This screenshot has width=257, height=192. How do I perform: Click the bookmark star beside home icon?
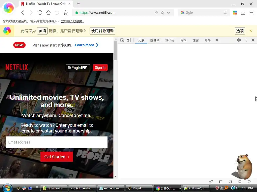[x=66, y=12]
